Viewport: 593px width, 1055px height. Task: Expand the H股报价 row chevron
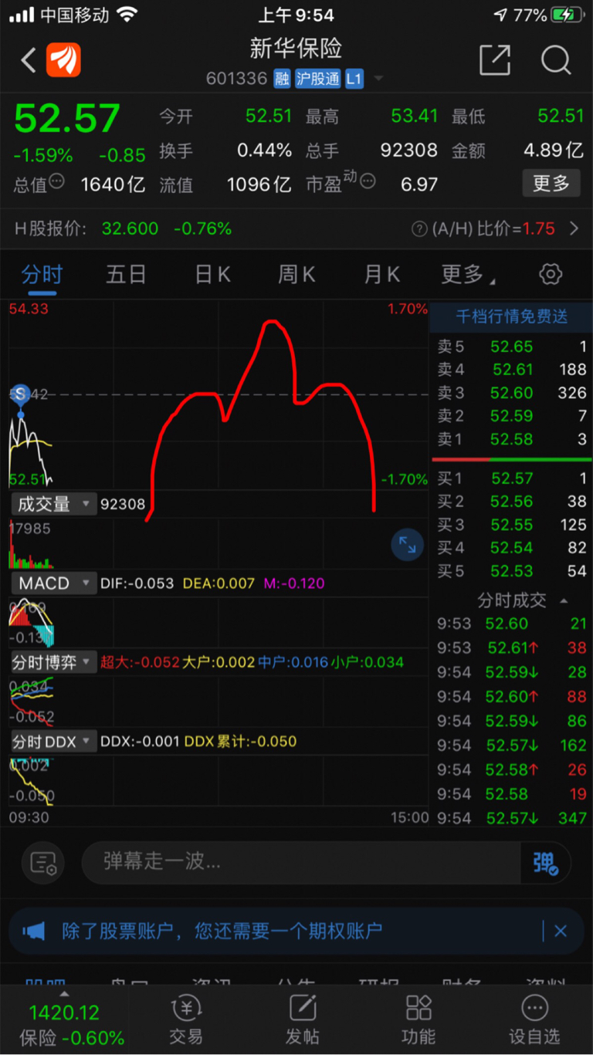574,228
